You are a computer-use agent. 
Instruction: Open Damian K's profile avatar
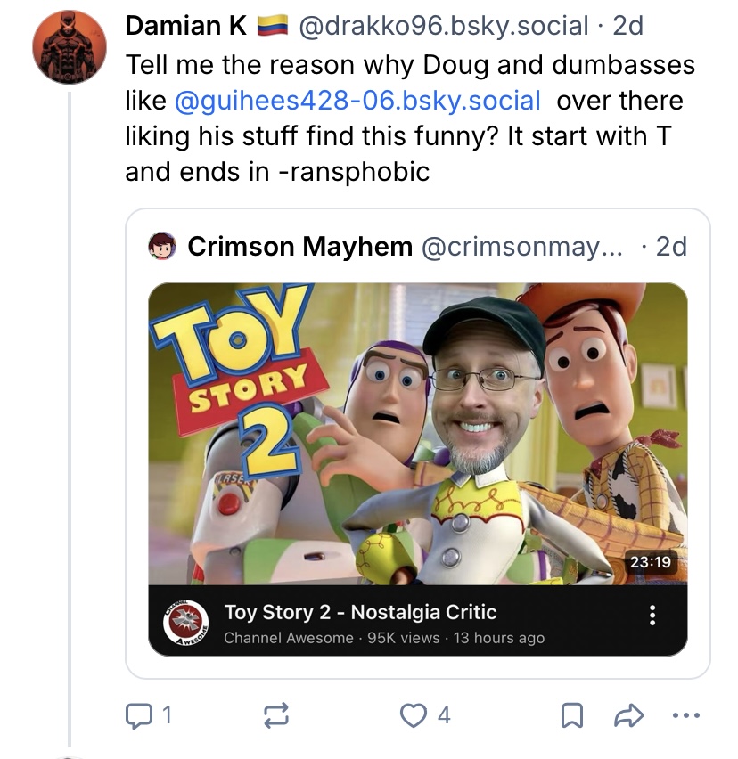pos(70,47)
